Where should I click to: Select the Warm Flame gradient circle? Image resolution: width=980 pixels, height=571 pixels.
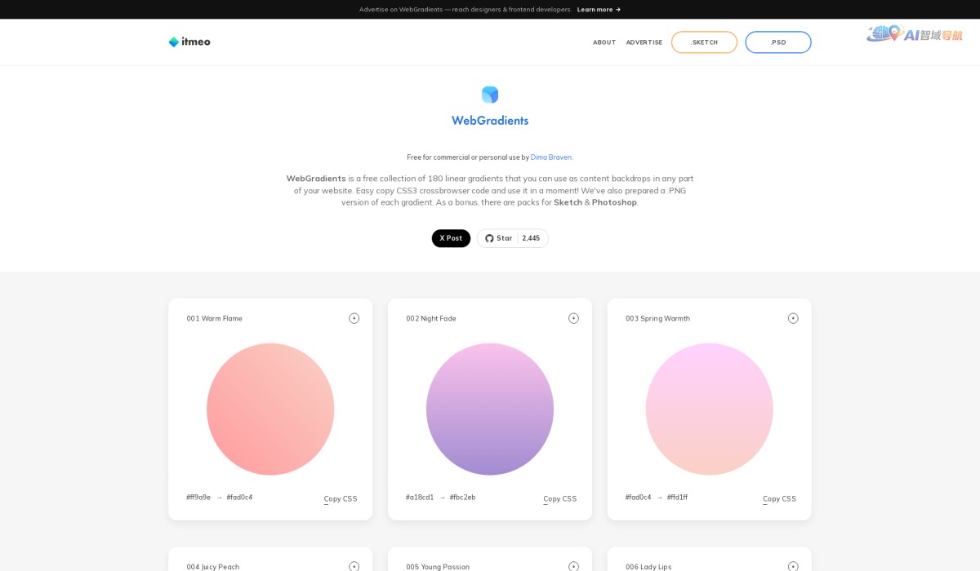[x=270, y=409]
